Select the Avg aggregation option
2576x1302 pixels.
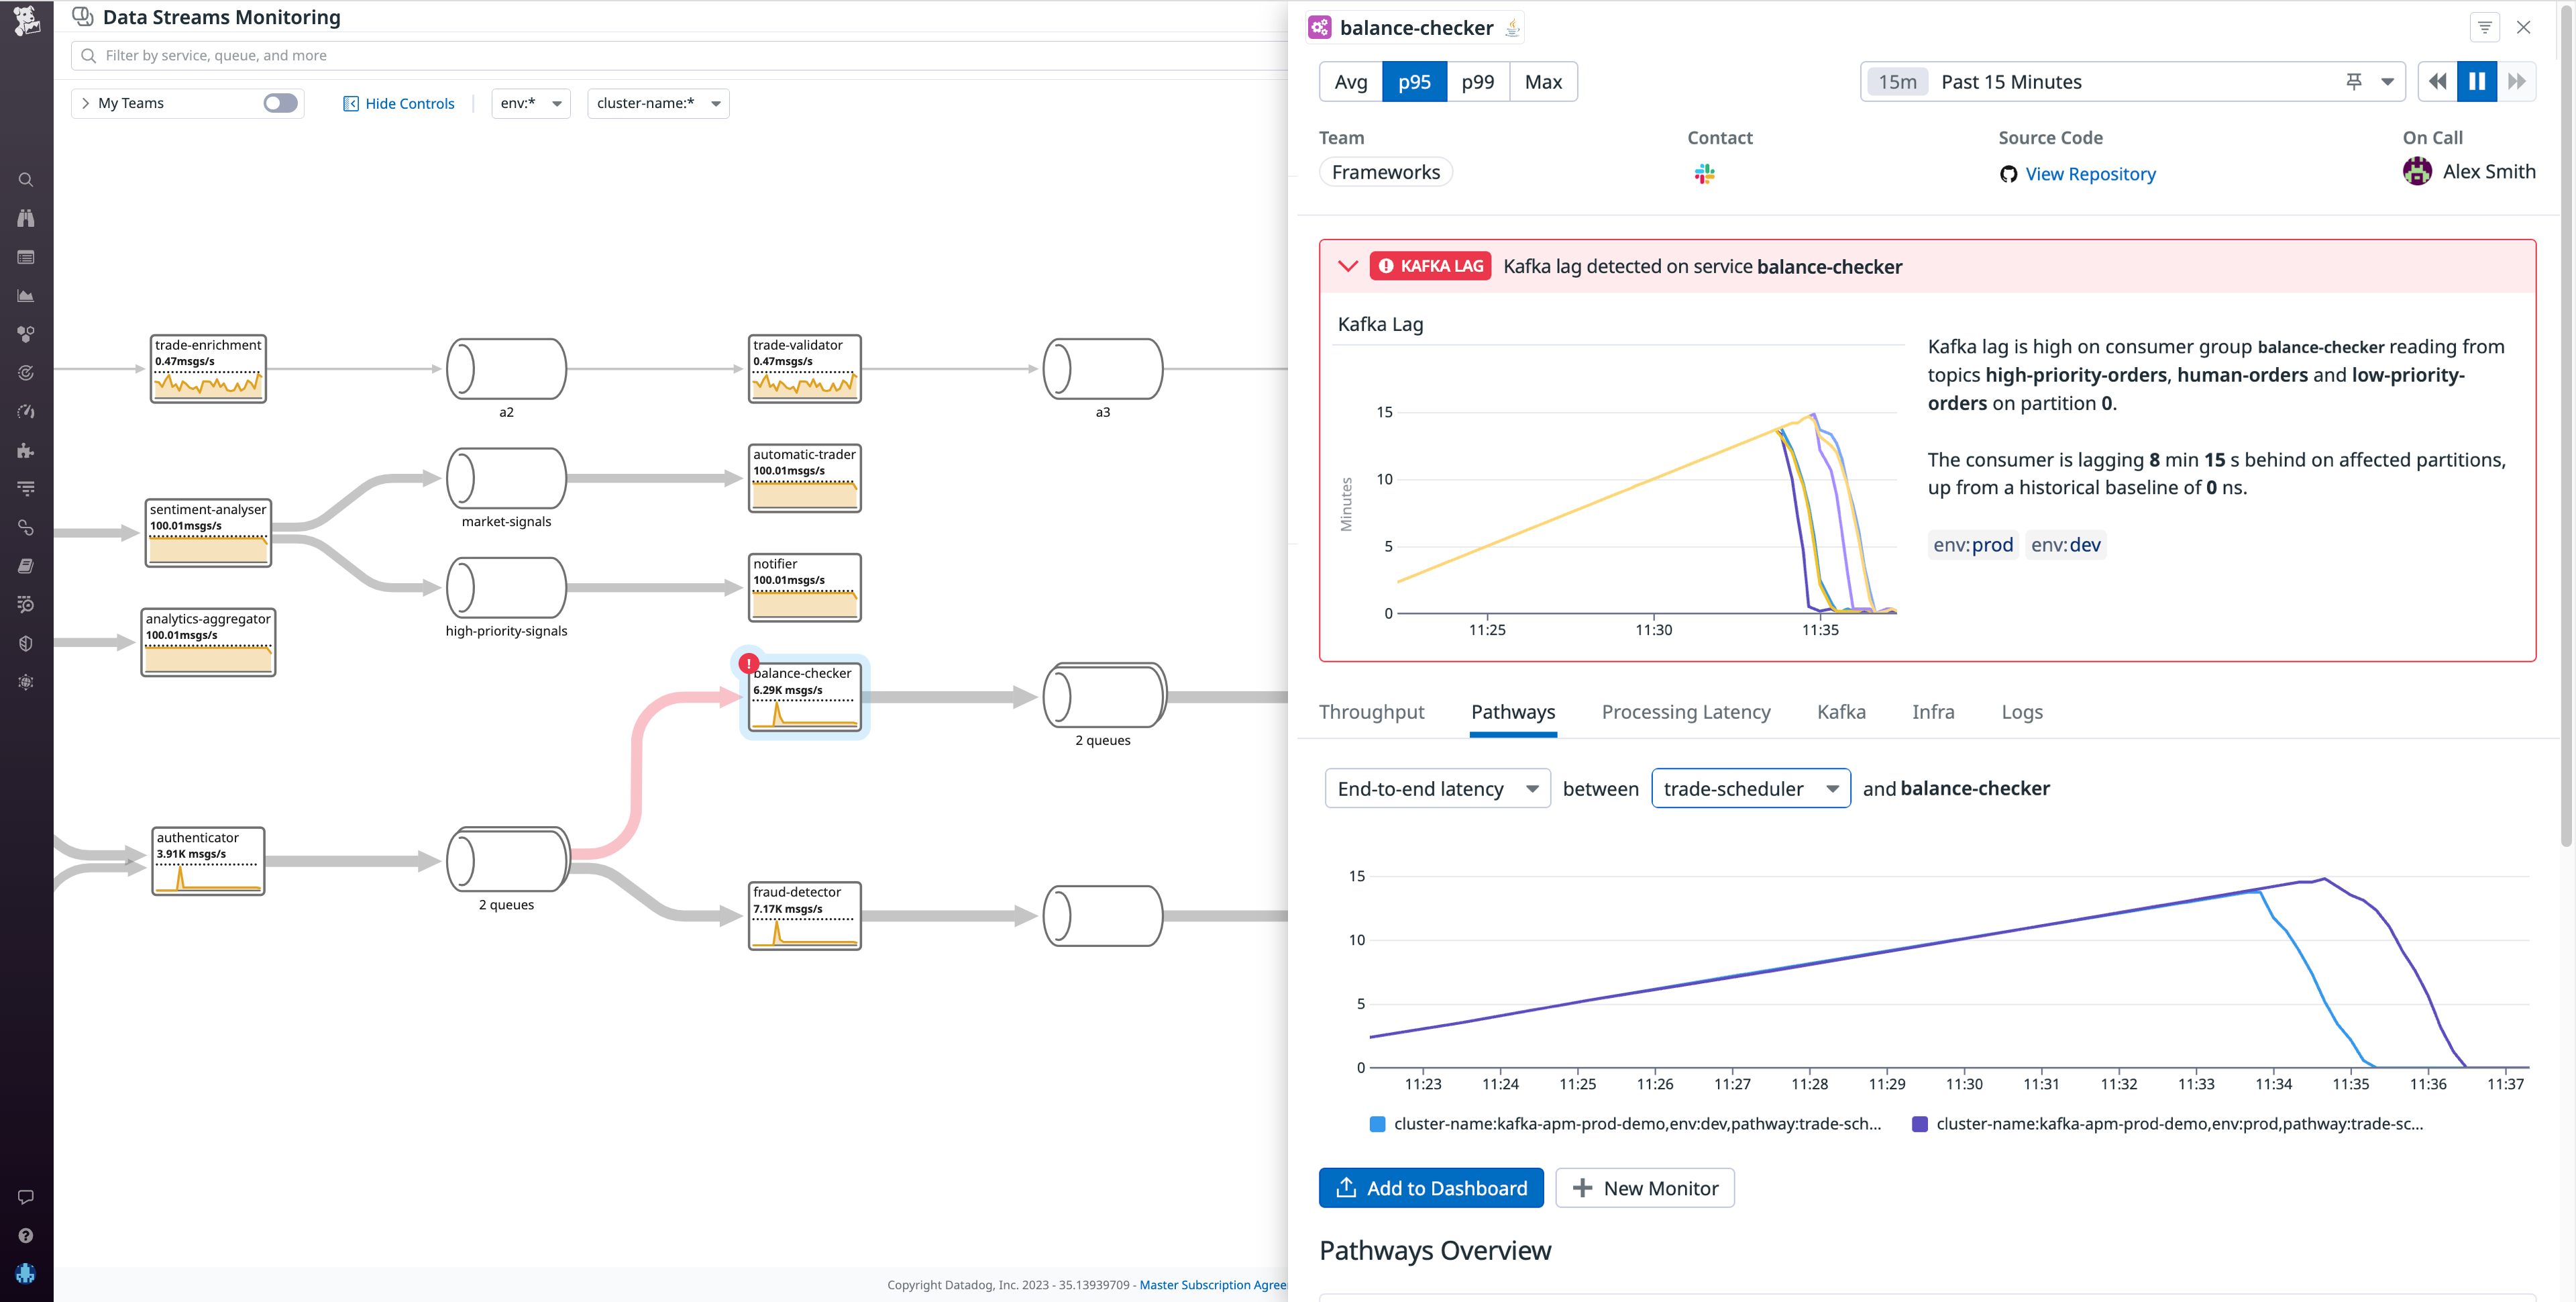tap(1350, 81)
